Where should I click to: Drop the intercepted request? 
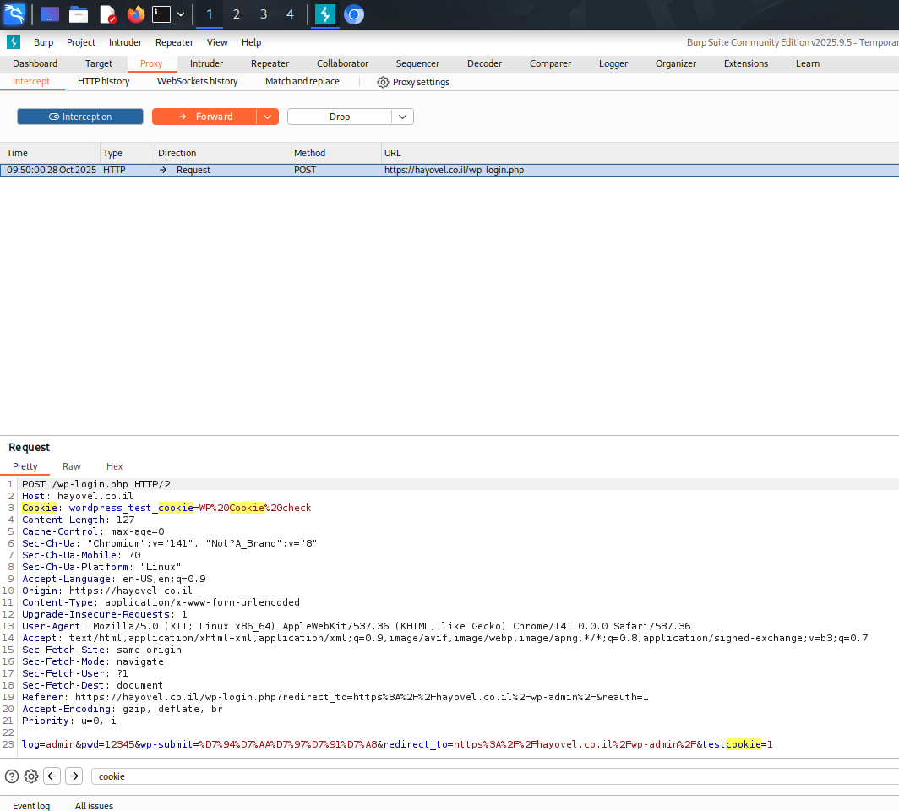pyautogui.click(x=340, y=117)
